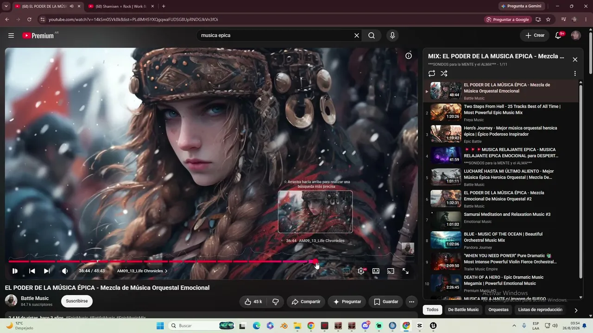Image resolution: width=593 pixels, height=333 pixels.
Task: Select Listas de reproducción chip
Action: (540, 310)
